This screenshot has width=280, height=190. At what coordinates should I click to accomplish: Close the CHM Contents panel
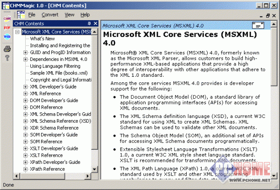coord(96,23)
